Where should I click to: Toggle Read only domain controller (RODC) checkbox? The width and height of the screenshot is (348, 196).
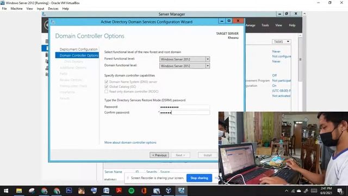tap(107, 91)
